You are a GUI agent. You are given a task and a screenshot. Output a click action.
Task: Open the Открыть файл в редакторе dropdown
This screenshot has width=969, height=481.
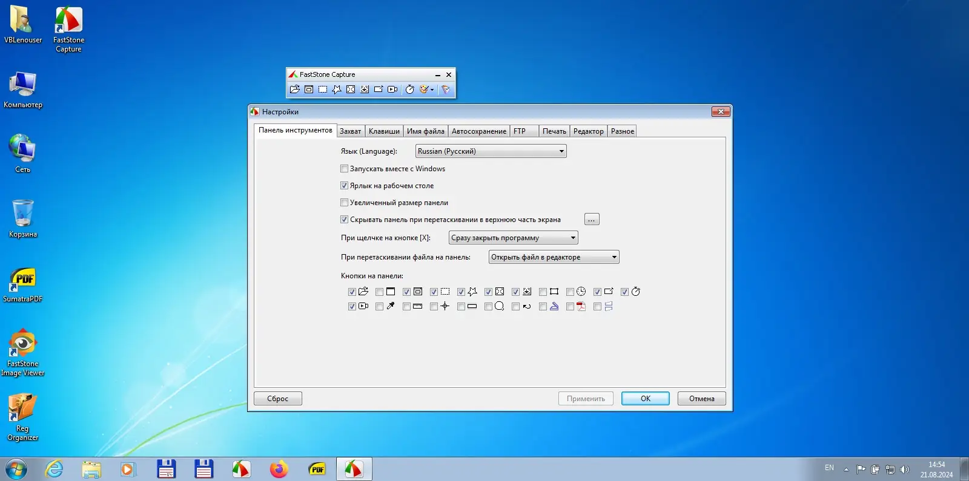tap(554, 257)
